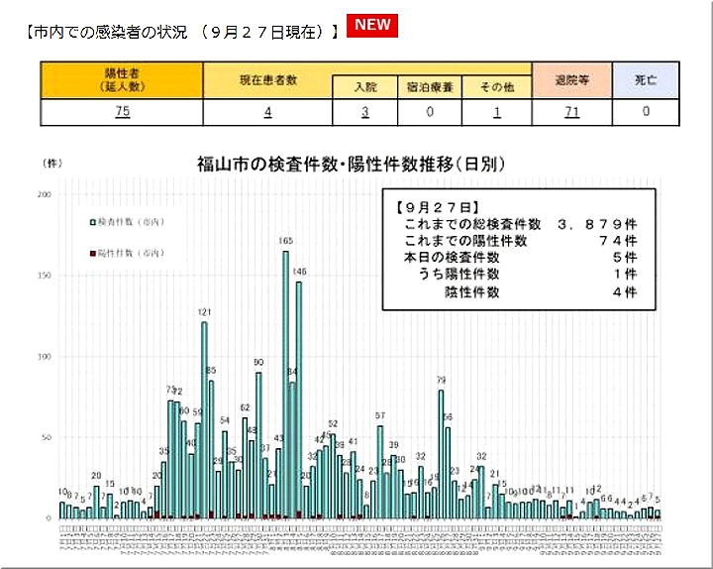Select the 退院等 header cell
Viewport: 713px width, 569px height.
tap(571, 80)
